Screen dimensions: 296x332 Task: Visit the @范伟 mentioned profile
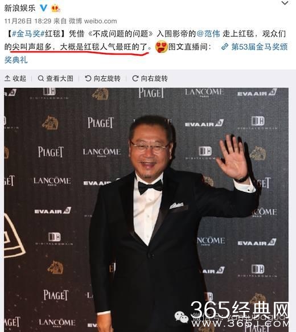click(x=208, y=34)
